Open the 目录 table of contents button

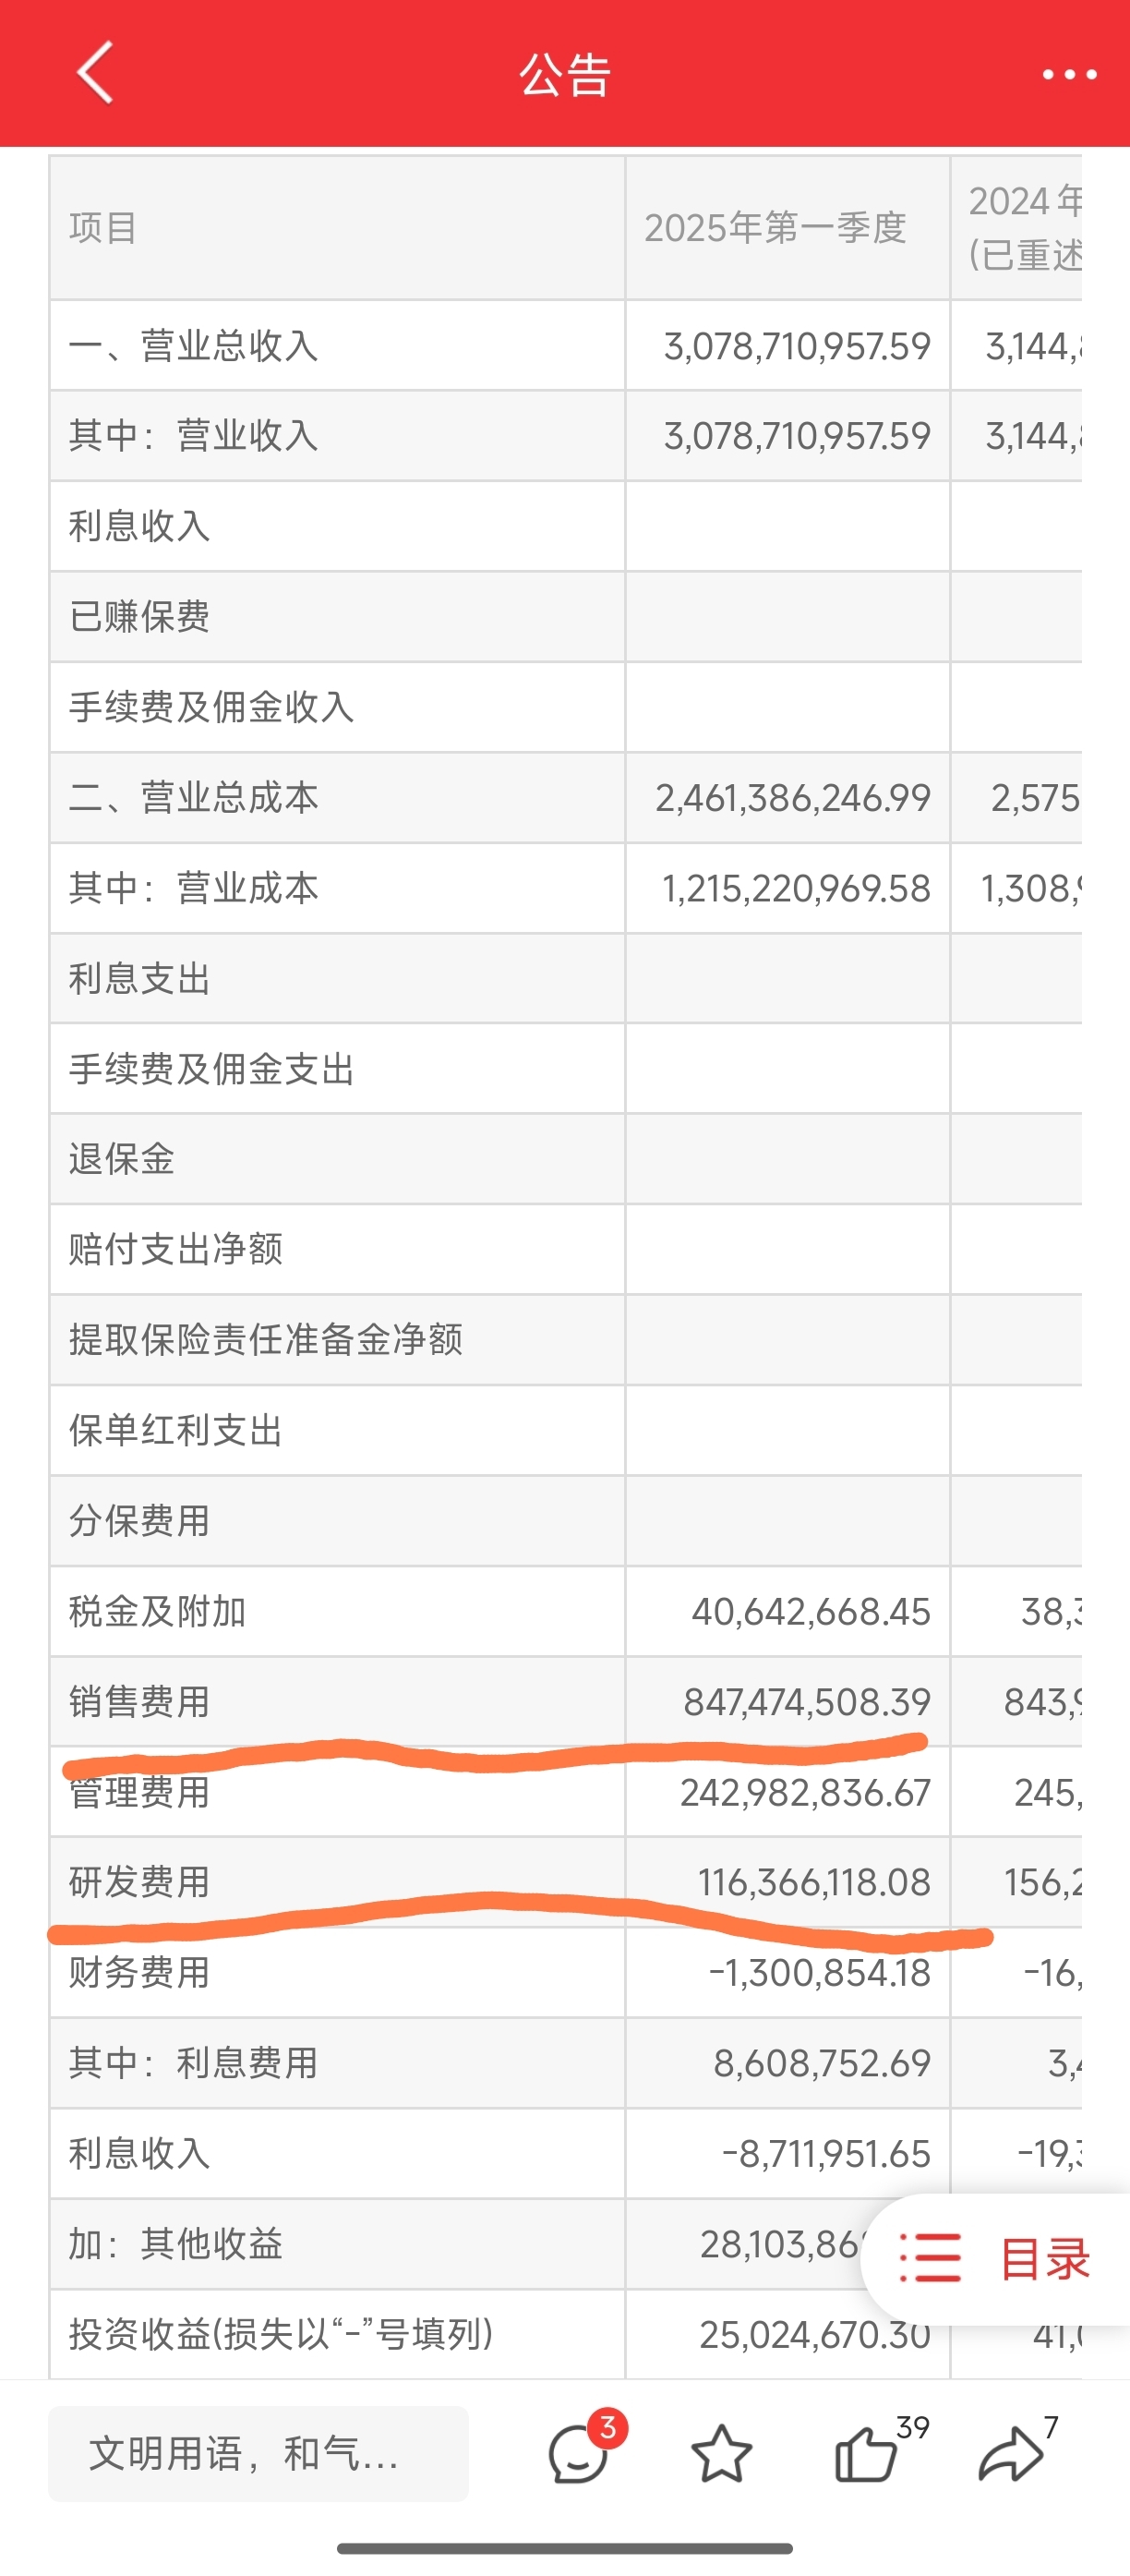pos(995,2259)
